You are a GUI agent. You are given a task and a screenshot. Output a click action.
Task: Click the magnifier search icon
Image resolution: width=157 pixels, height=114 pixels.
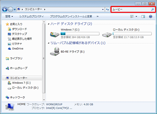click(153, 9)
